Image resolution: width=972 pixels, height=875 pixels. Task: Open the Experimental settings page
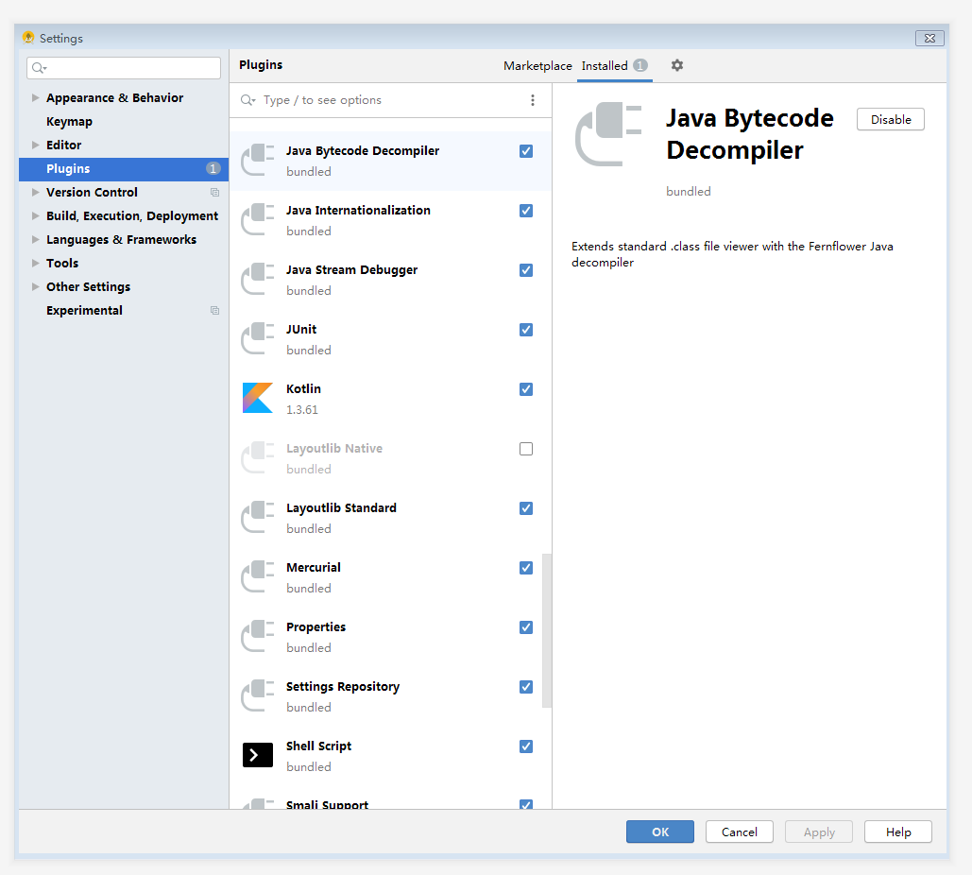84,310
